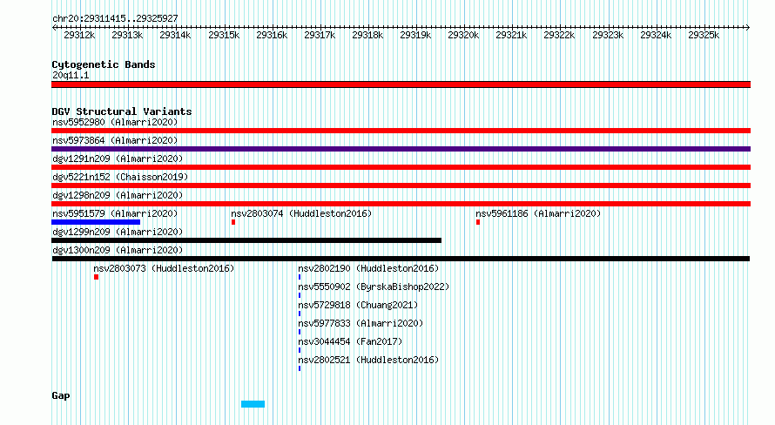The height and width of the screenshot is (425, 775).
Task: Click the Gap track heading
Action: click(61, 395)
